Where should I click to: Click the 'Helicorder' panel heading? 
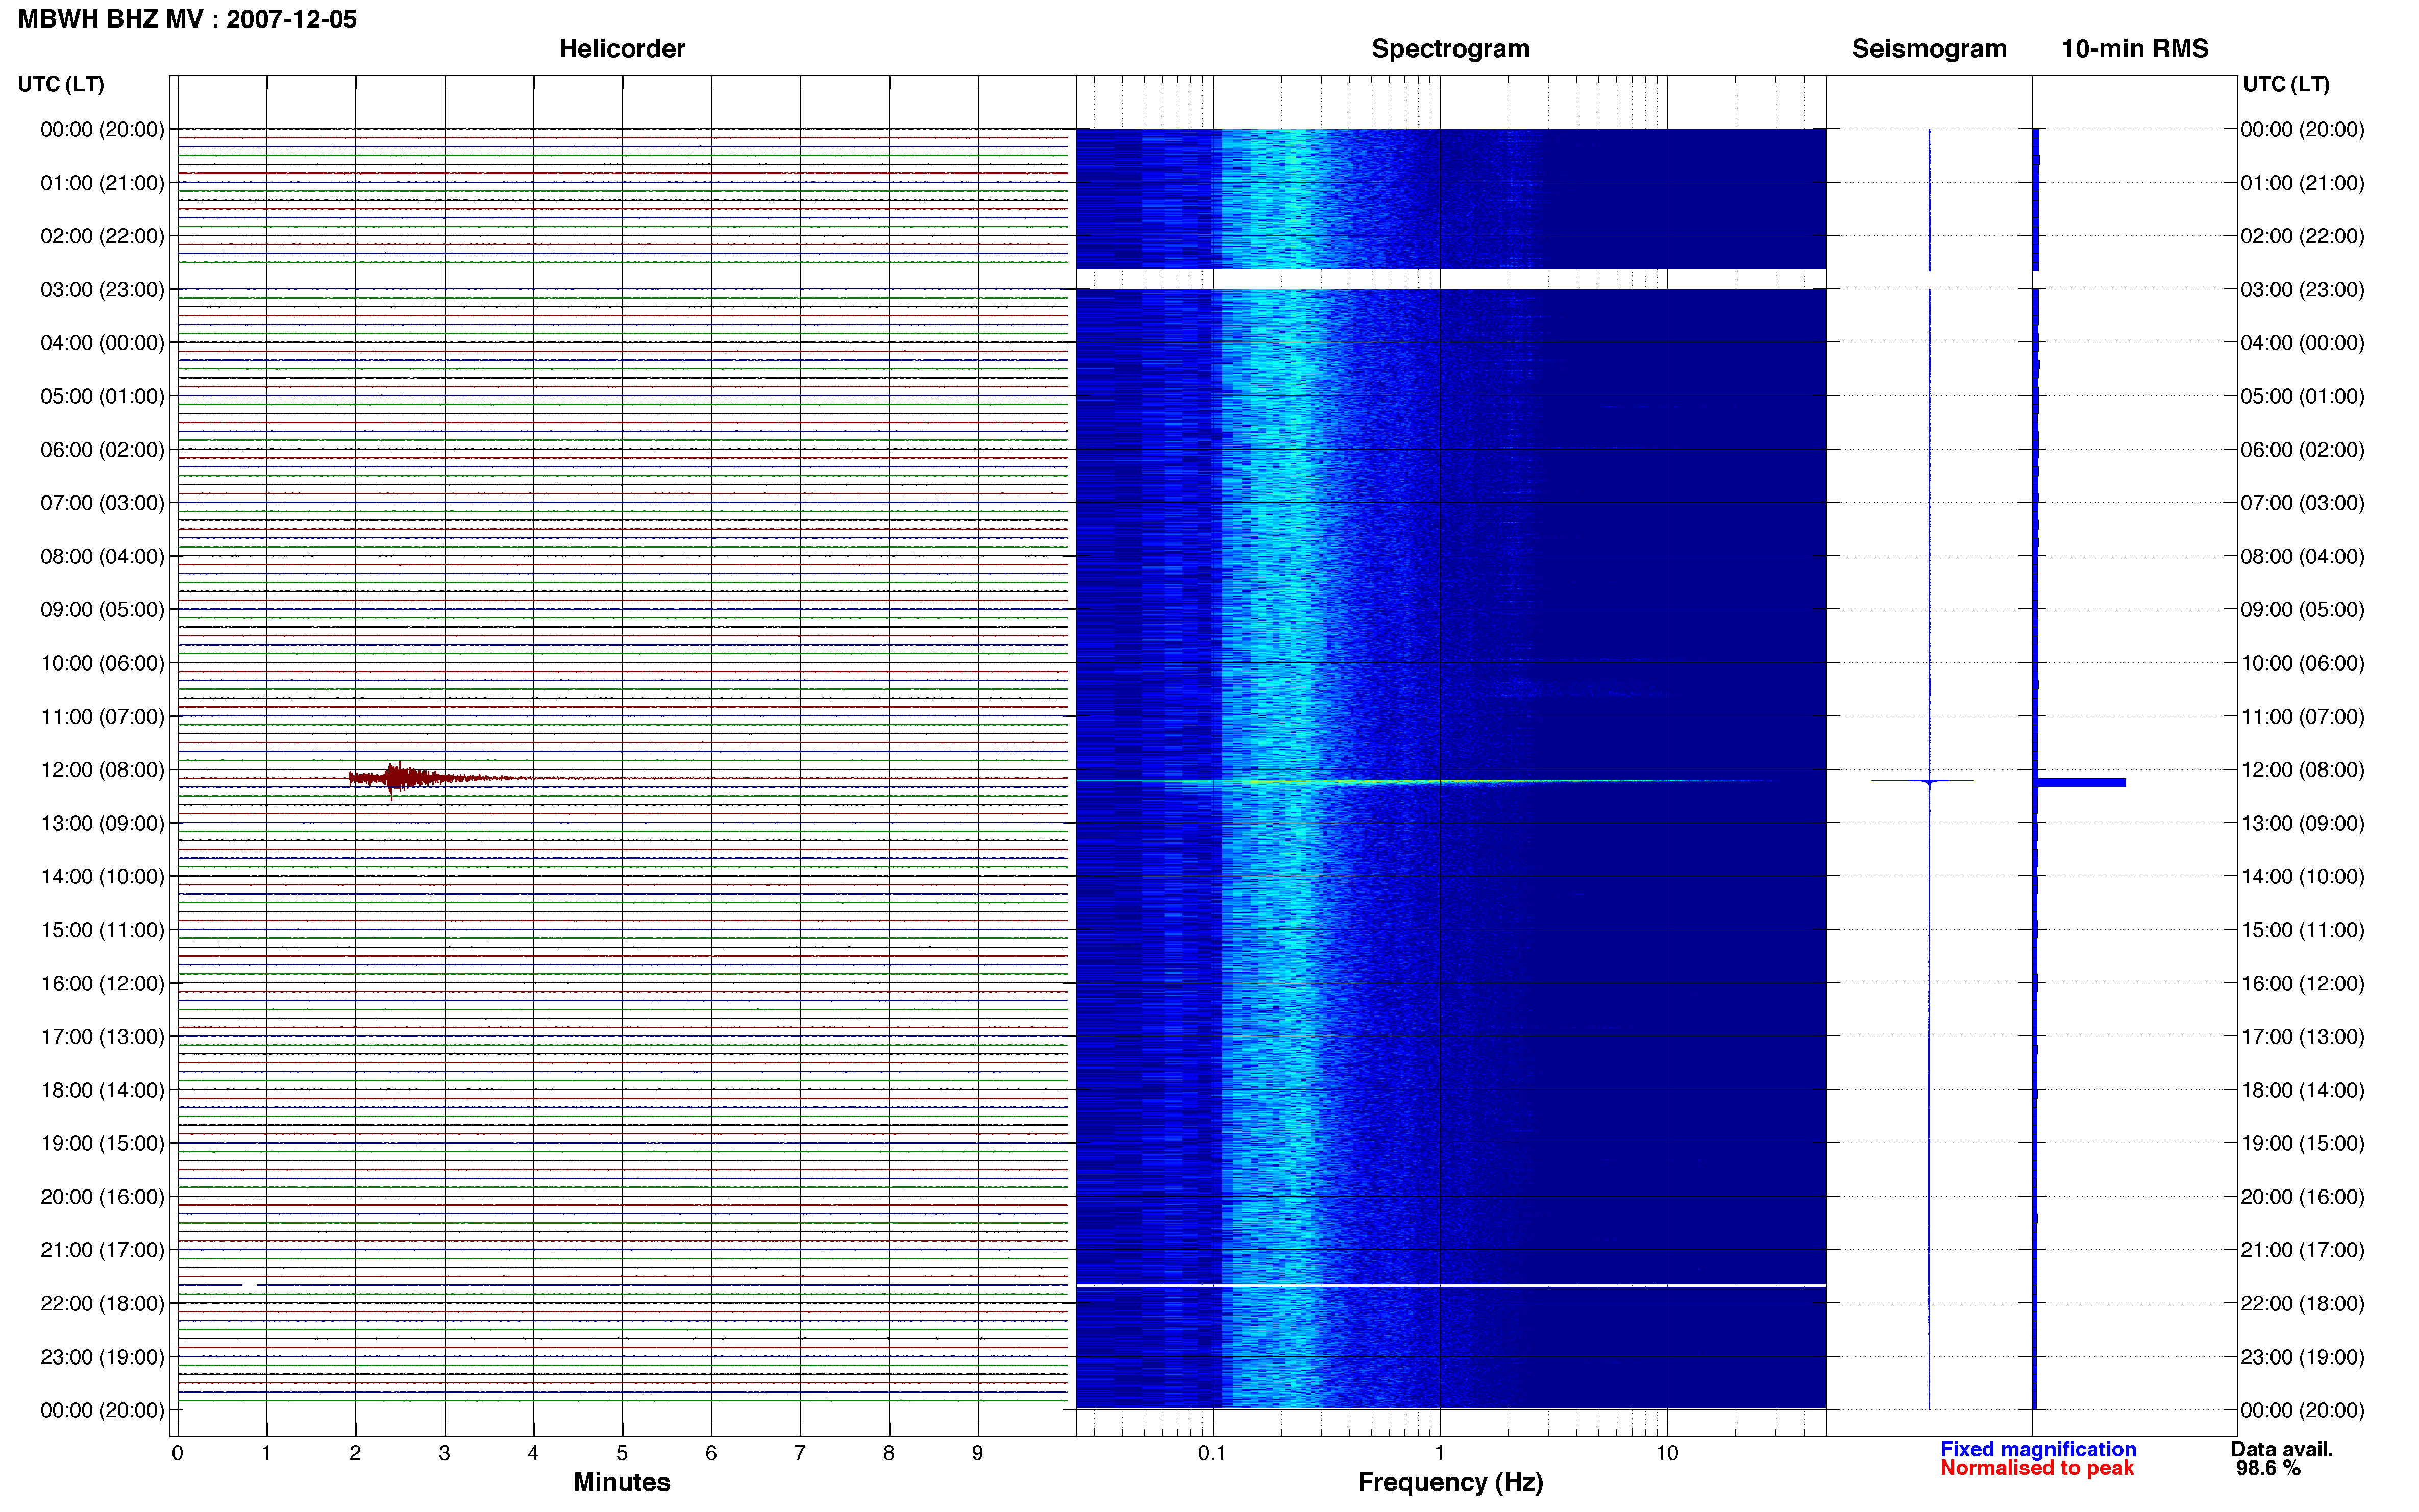[621, 48]
